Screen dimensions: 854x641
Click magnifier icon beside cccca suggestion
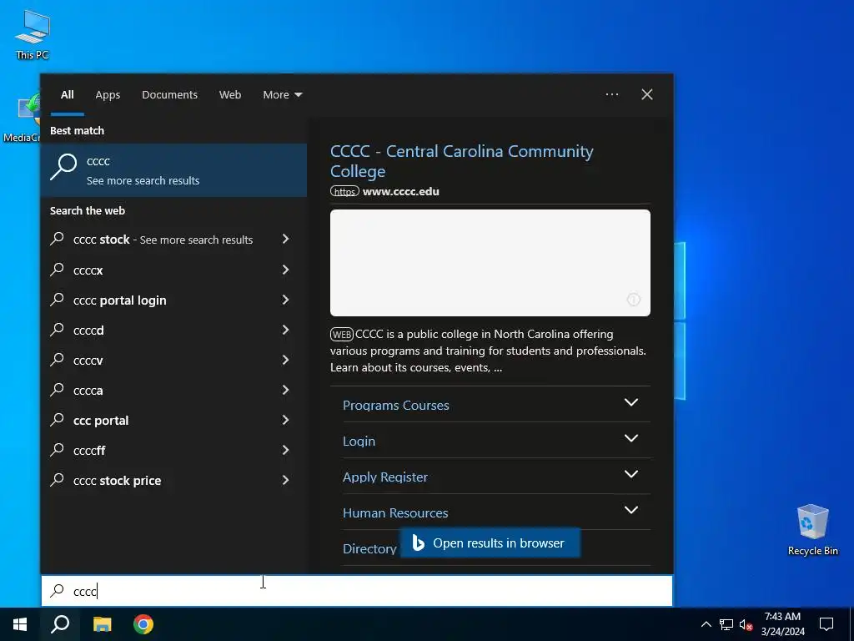tap(58, 389)
